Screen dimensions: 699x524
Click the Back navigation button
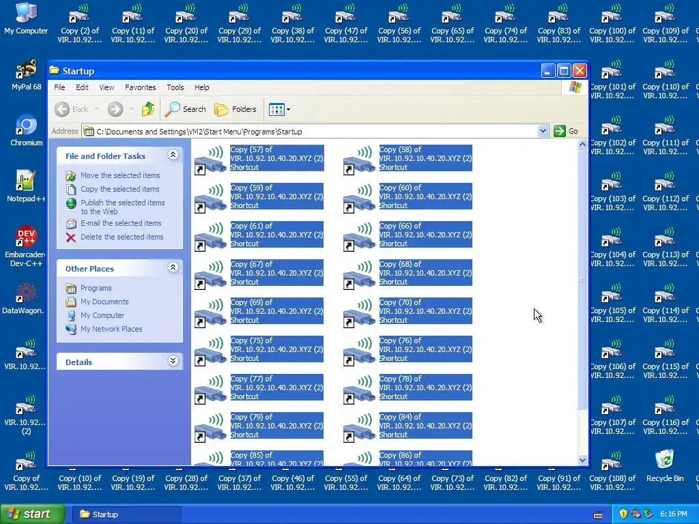(x=71, y=109)
